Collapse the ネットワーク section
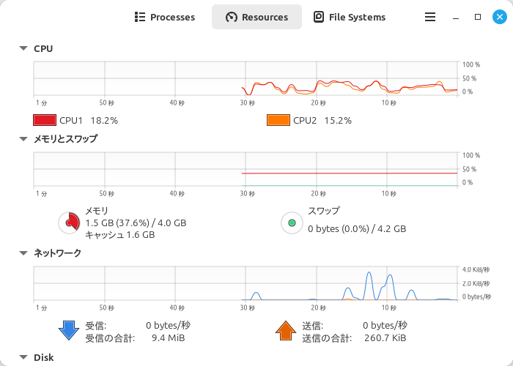Viewport: 513px width, 366px height. pos(23,253)
